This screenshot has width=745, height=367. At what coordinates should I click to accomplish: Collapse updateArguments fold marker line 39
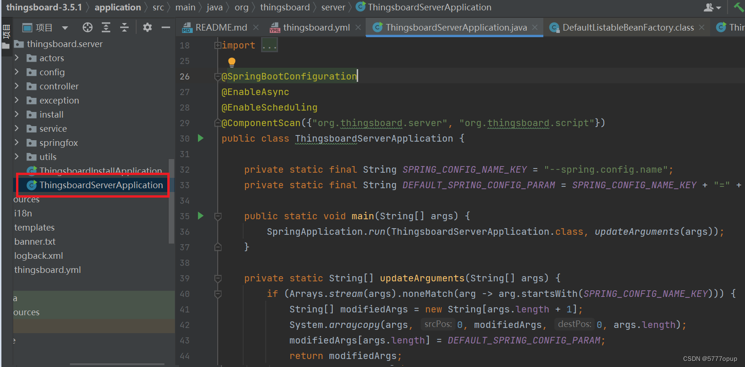click(x=218, y=279)
